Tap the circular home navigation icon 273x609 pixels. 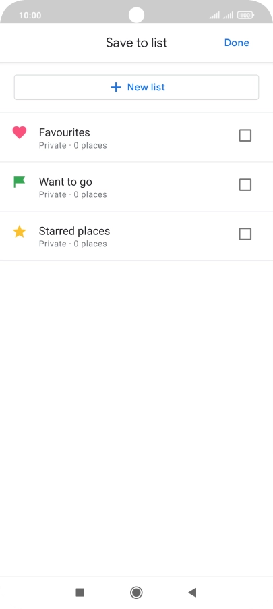136,592
